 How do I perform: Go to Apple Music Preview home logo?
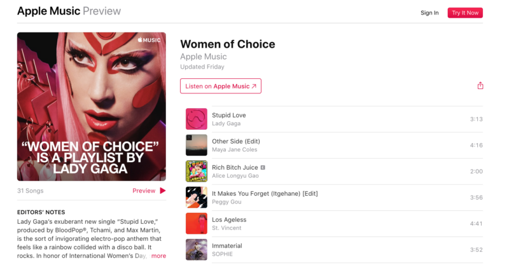click(x=69, y=11)
